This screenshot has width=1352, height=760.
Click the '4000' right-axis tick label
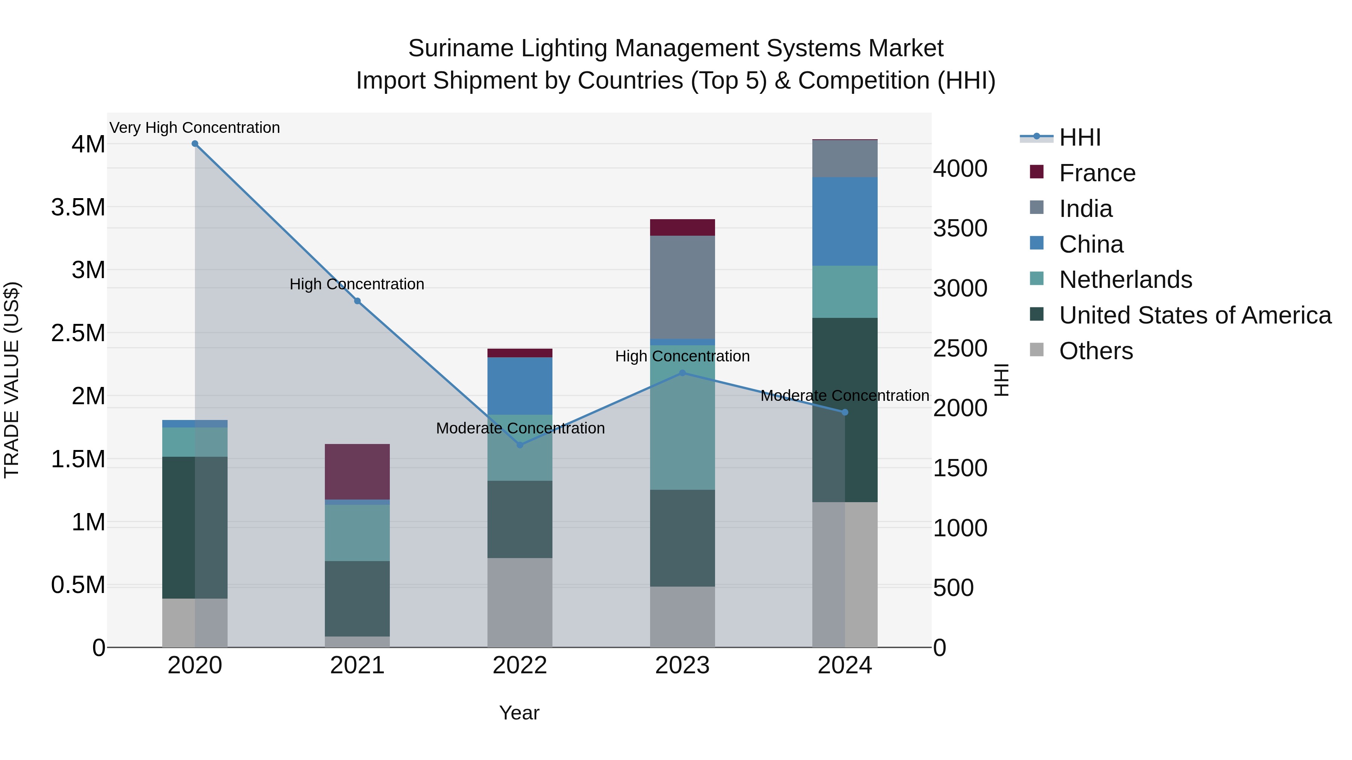click(960, 169)
